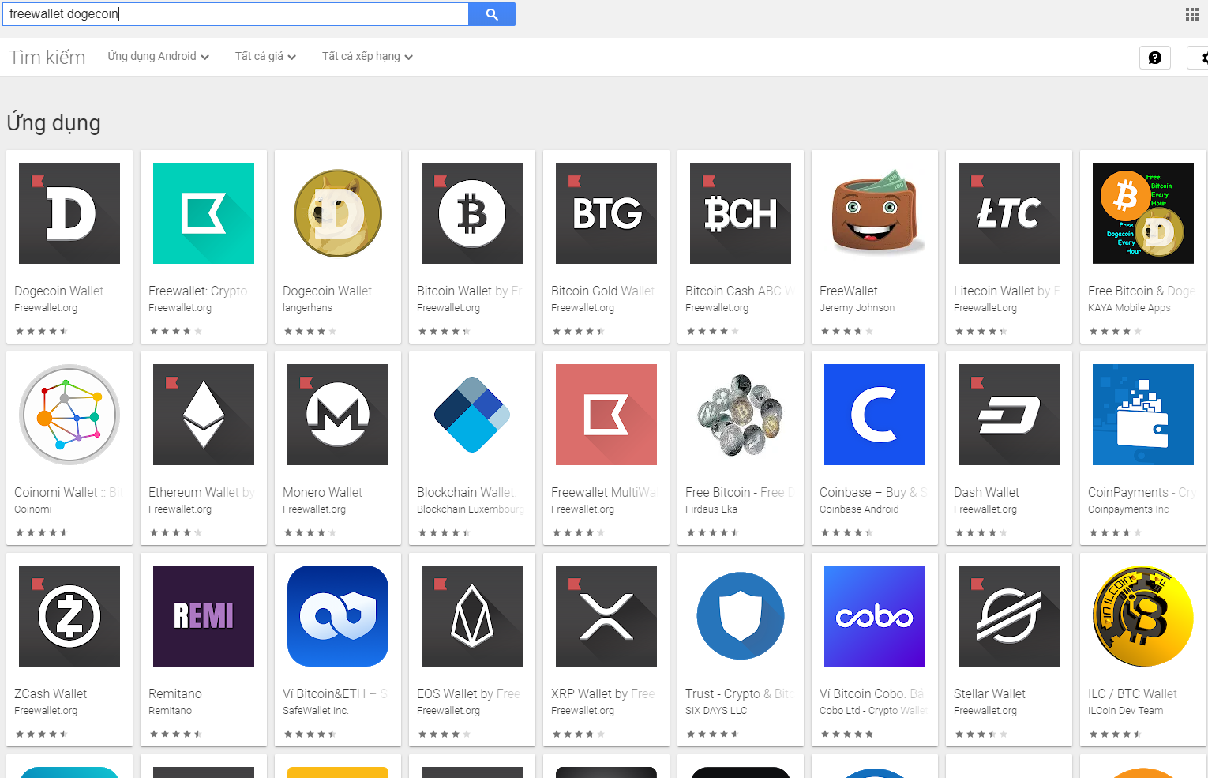Screen dimensions: 1208x778
Task: Visit developer SIX DAYS LLC page
Action: (716, 711)
